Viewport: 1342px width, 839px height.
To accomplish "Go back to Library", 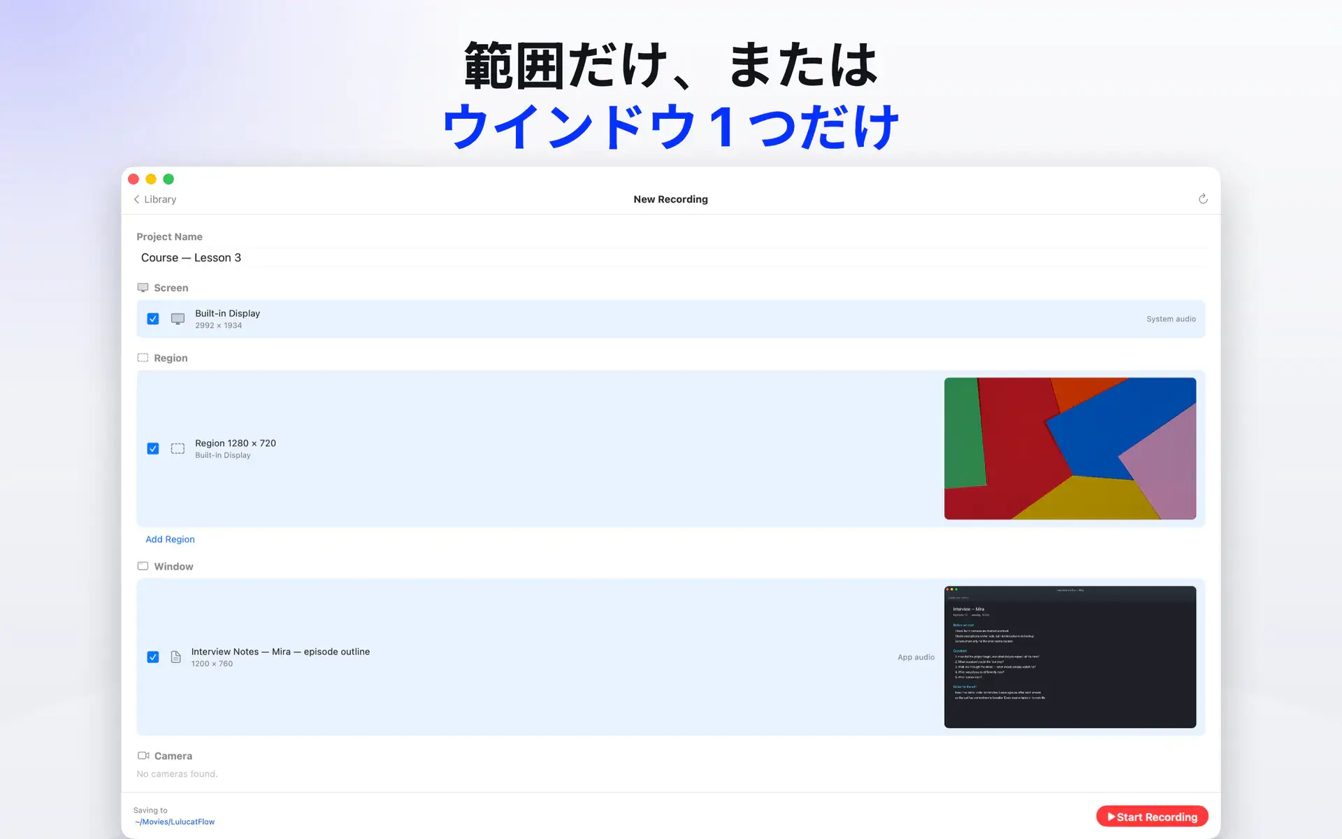I will click(155, 199).
